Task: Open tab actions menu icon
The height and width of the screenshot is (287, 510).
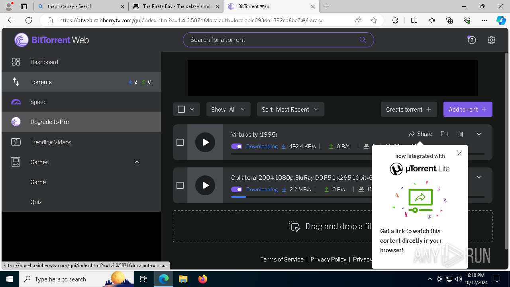Action: [x=24, y=6]
